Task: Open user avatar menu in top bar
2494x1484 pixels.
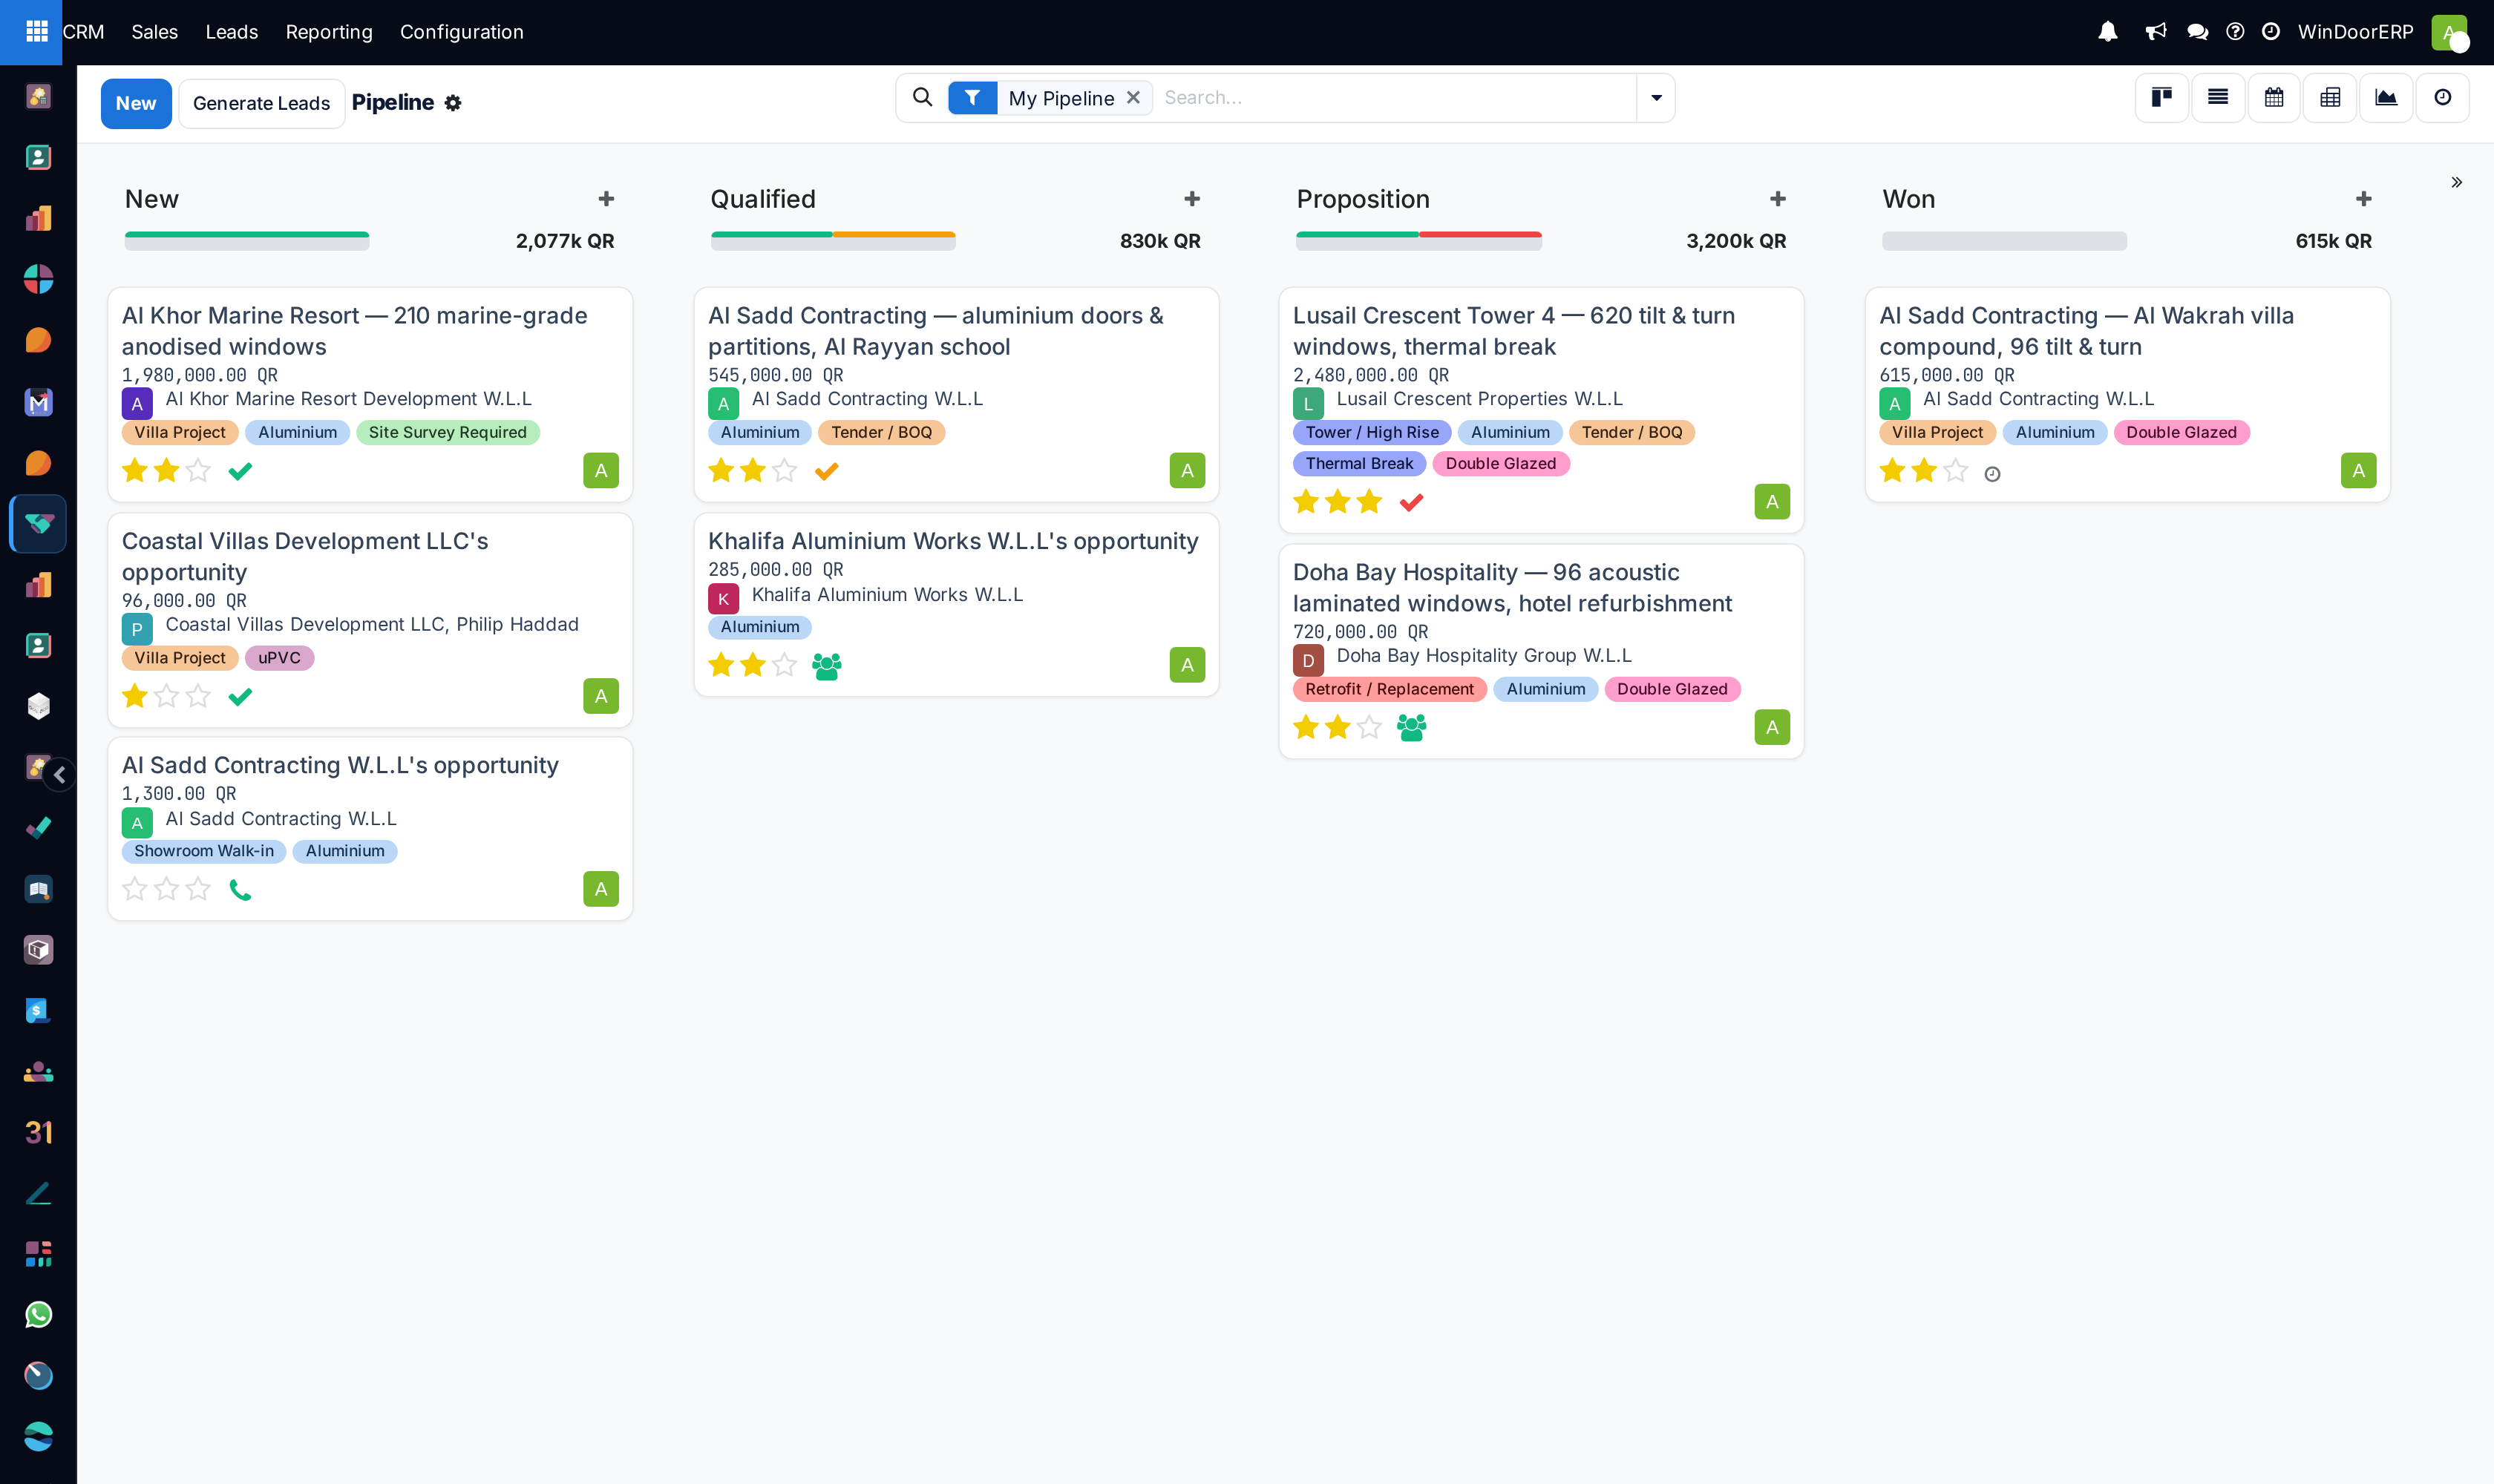Action: pos(2449,32)
